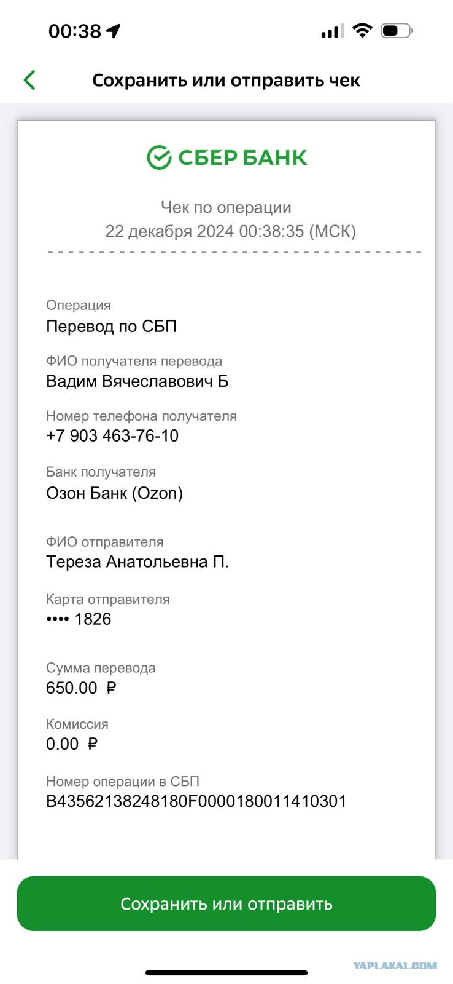Viewport: 453px width, 984px height.
Task: Tap the location arrow in status bar
Action: (x=114, y=31)
